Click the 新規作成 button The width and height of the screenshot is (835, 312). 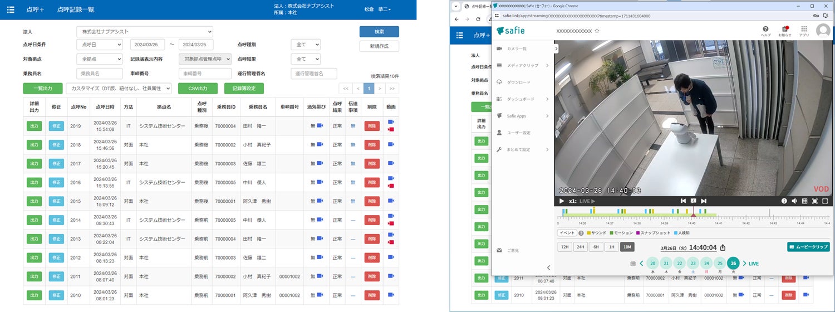(x=379, y=46)
